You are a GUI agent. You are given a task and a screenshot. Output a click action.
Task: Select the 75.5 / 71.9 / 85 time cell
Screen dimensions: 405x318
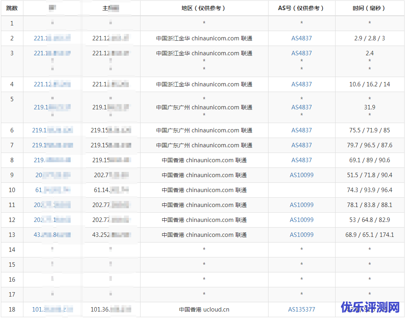(369, 130)
